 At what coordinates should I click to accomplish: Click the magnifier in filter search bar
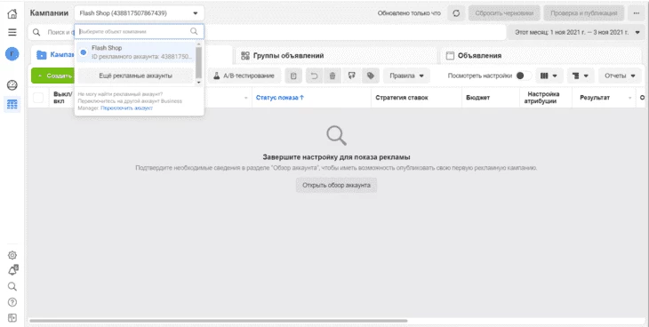pyautogui.click(x=36, y=32)
